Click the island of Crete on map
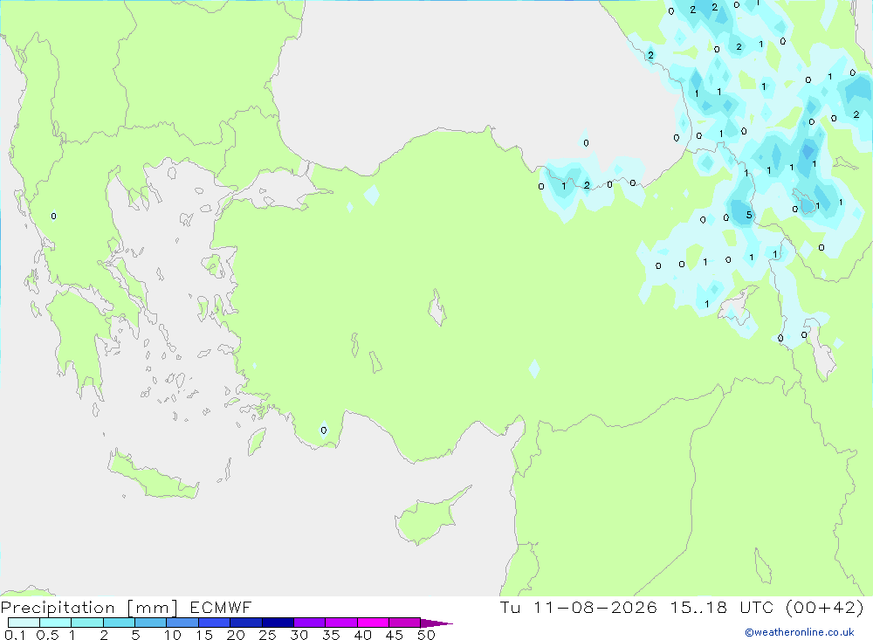Screen dimensions: 873x640 [x=153, y=475]
